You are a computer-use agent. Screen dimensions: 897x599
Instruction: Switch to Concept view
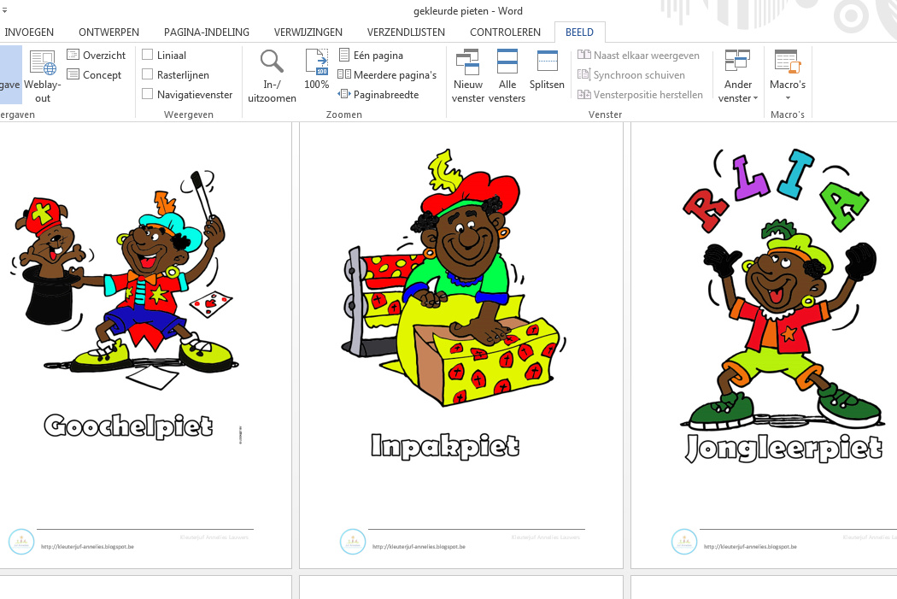click(x=94, y=75)
